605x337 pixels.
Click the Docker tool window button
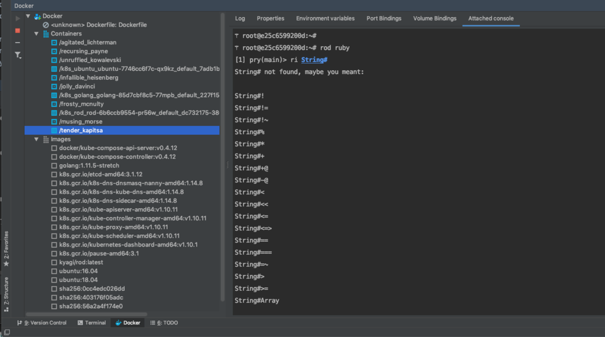pos(128,323)
